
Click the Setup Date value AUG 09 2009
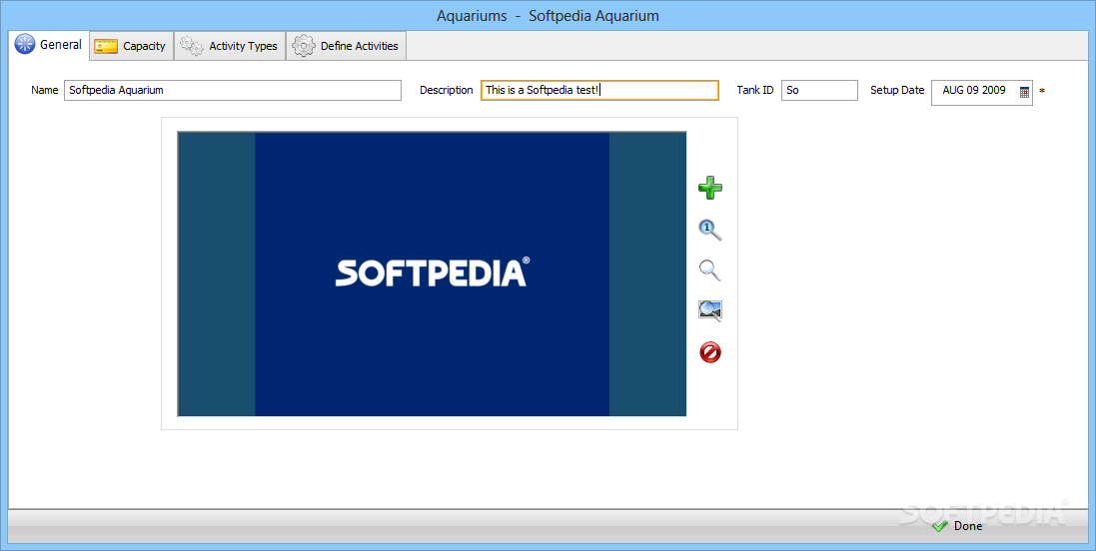pos(974,90)
